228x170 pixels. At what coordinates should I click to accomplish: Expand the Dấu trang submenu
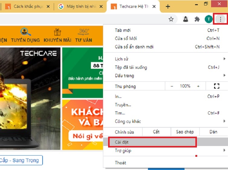[224, 76]
